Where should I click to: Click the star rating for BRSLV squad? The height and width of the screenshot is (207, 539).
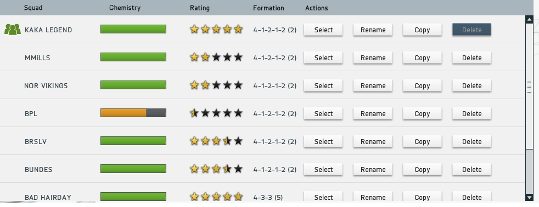coord(216,141)
